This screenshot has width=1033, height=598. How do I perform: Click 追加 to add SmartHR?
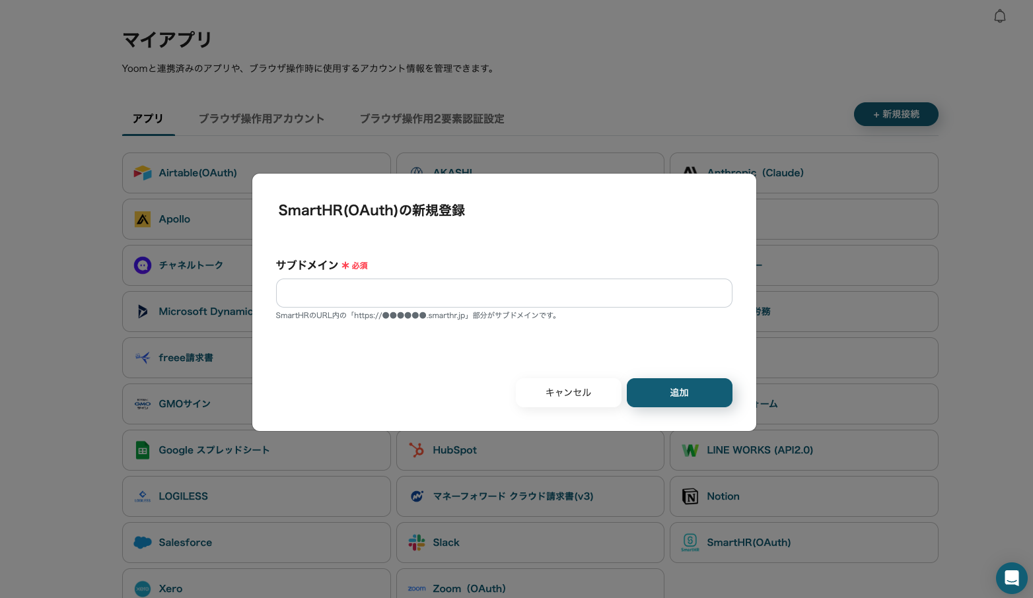pyautogui.click(x=680, y=393)
